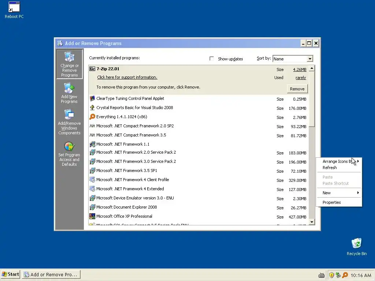Click the .NET Compact Framework 2.0 SP2 icon

pos(92,126)
